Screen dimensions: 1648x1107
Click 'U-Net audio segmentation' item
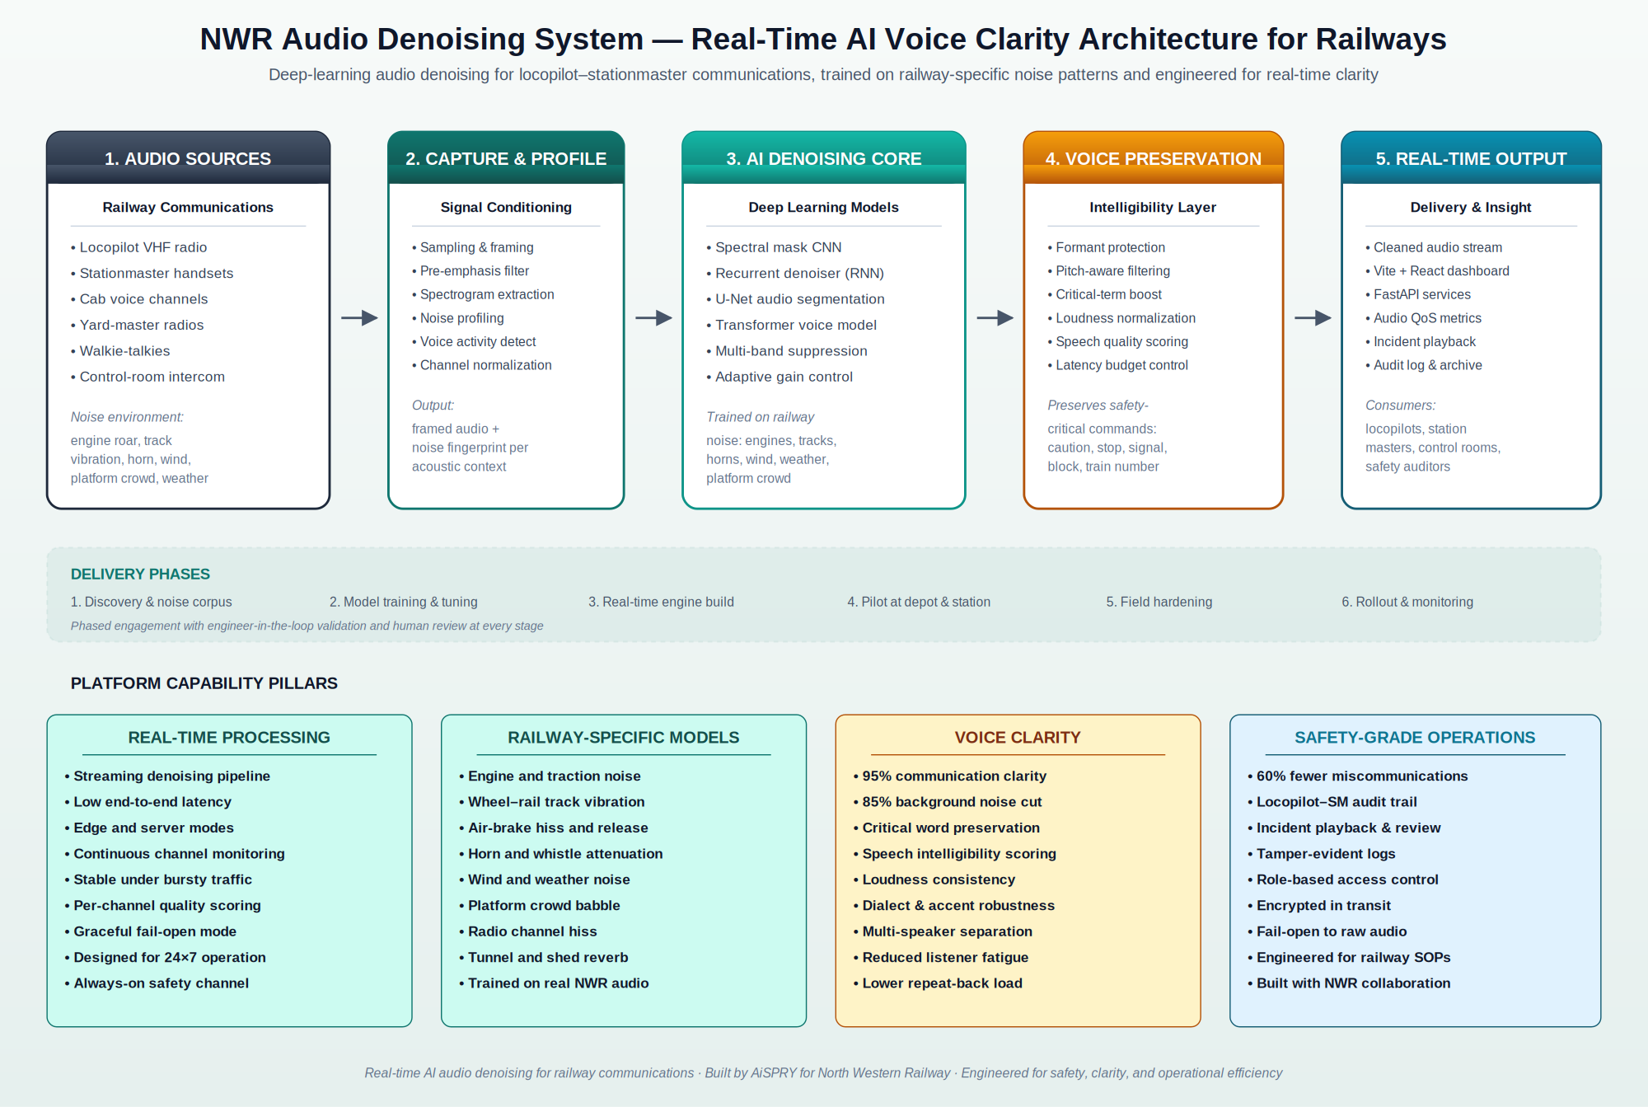[x=795, y=299]
